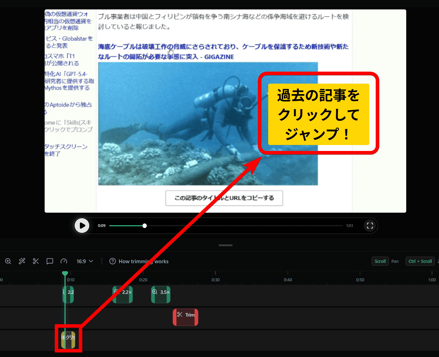
Task: Click the add zoom magnifier icon
Action: [8, 261]
